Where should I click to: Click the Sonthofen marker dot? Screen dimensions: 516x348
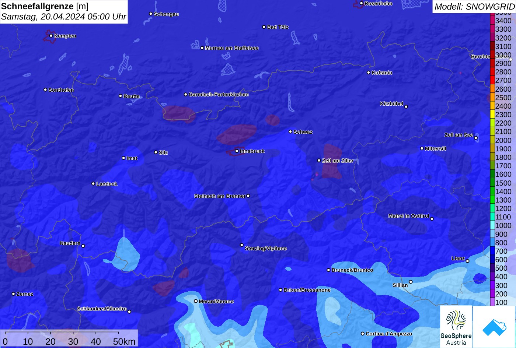click(x=45, y=90)
